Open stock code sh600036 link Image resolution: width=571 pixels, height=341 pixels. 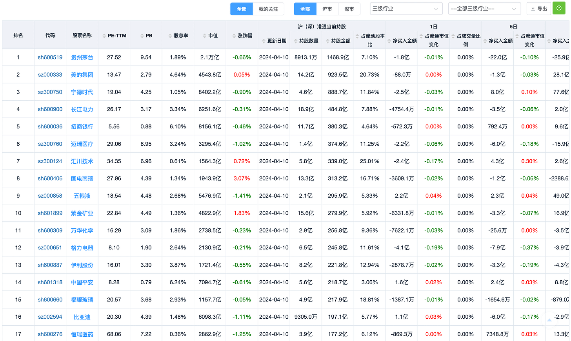pos(50,126)
